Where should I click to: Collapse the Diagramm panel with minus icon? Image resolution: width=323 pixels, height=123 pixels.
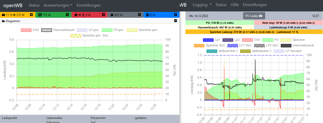(175, 21)
